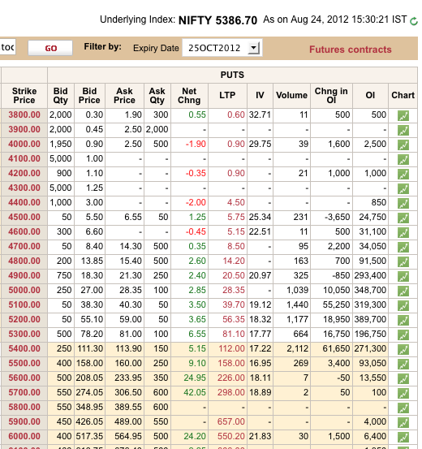Image resolution: width=422 pixels, height=449 pixels.
Task: Open chart icon for strike 5700.00
Action: coord(403,393)
